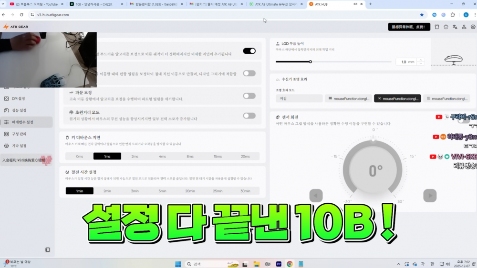Open the skin theme shirt icon
This screenshot has width=477, height=268.
(436, 27)
